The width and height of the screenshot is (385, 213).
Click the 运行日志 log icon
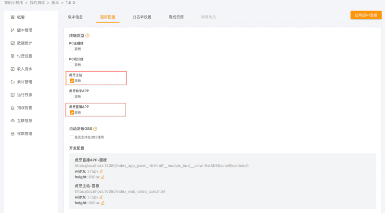[x=13, y=95]
